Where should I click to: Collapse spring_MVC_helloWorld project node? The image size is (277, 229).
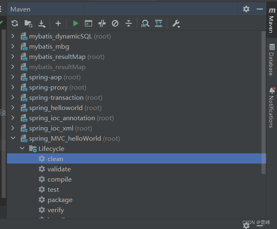pyautogui.click(x=13, y=138)
